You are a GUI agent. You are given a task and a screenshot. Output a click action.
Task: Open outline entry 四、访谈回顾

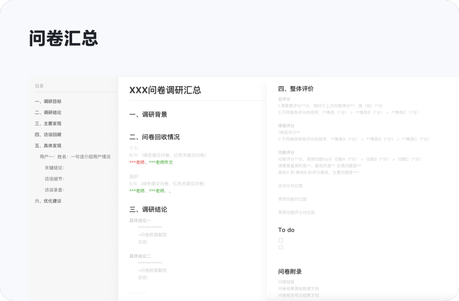[x=48, y=135]
